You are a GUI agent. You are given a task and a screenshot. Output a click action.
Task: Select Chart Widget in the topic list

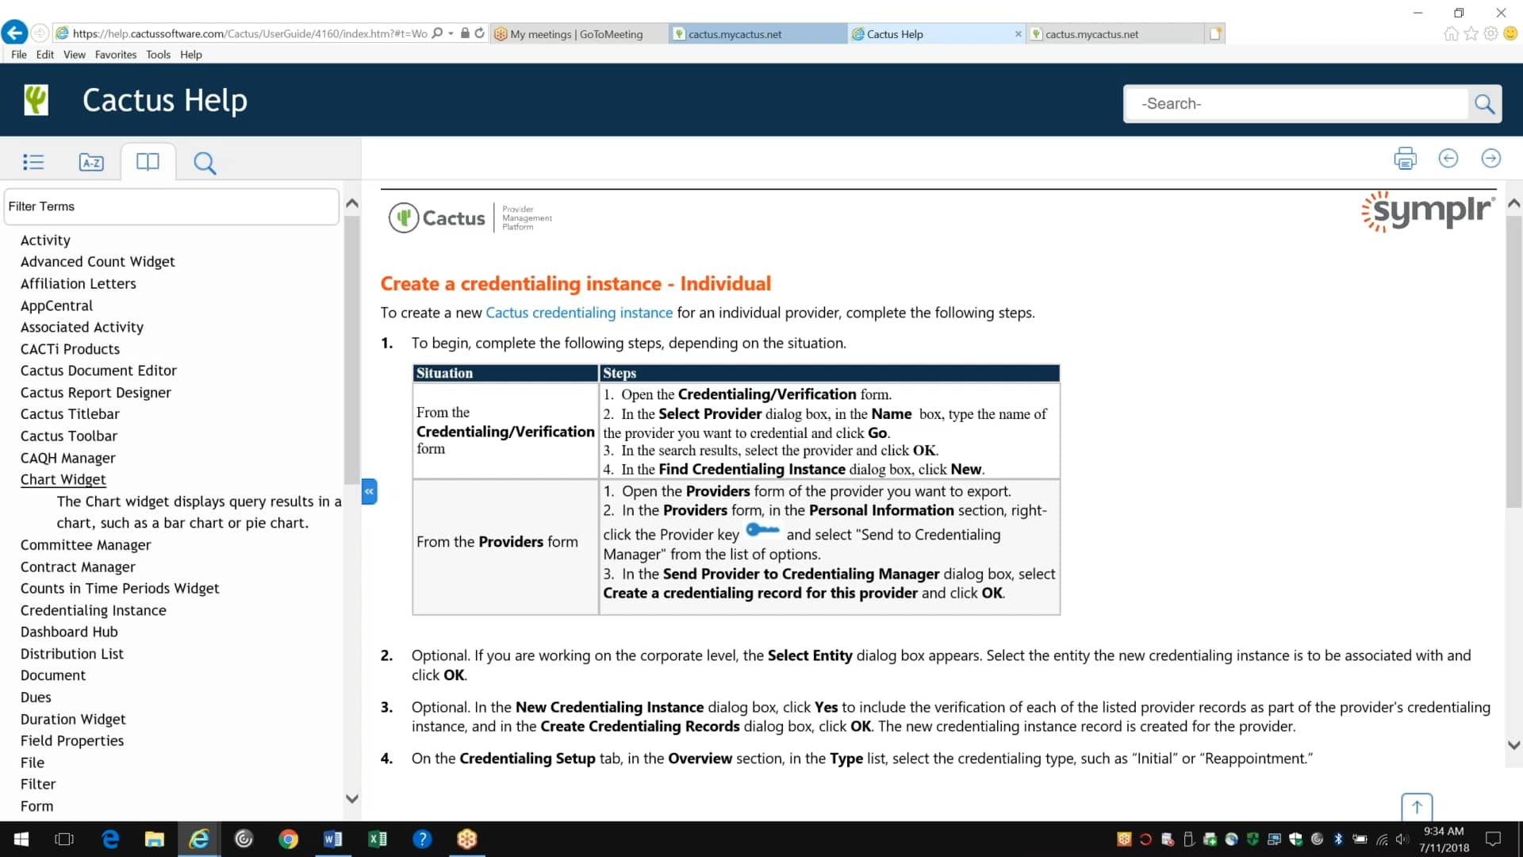pos(63,479)
